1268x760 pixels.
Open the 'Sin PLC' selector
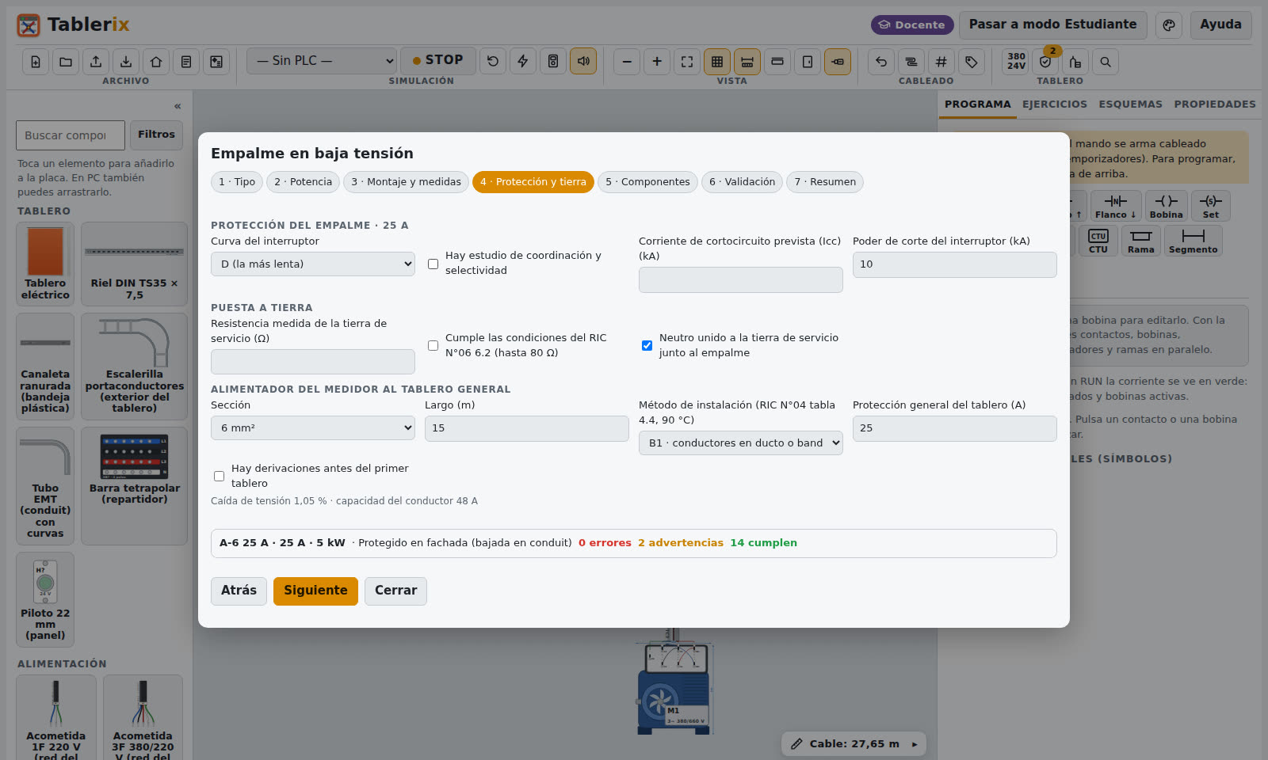[x=322, y=61]
